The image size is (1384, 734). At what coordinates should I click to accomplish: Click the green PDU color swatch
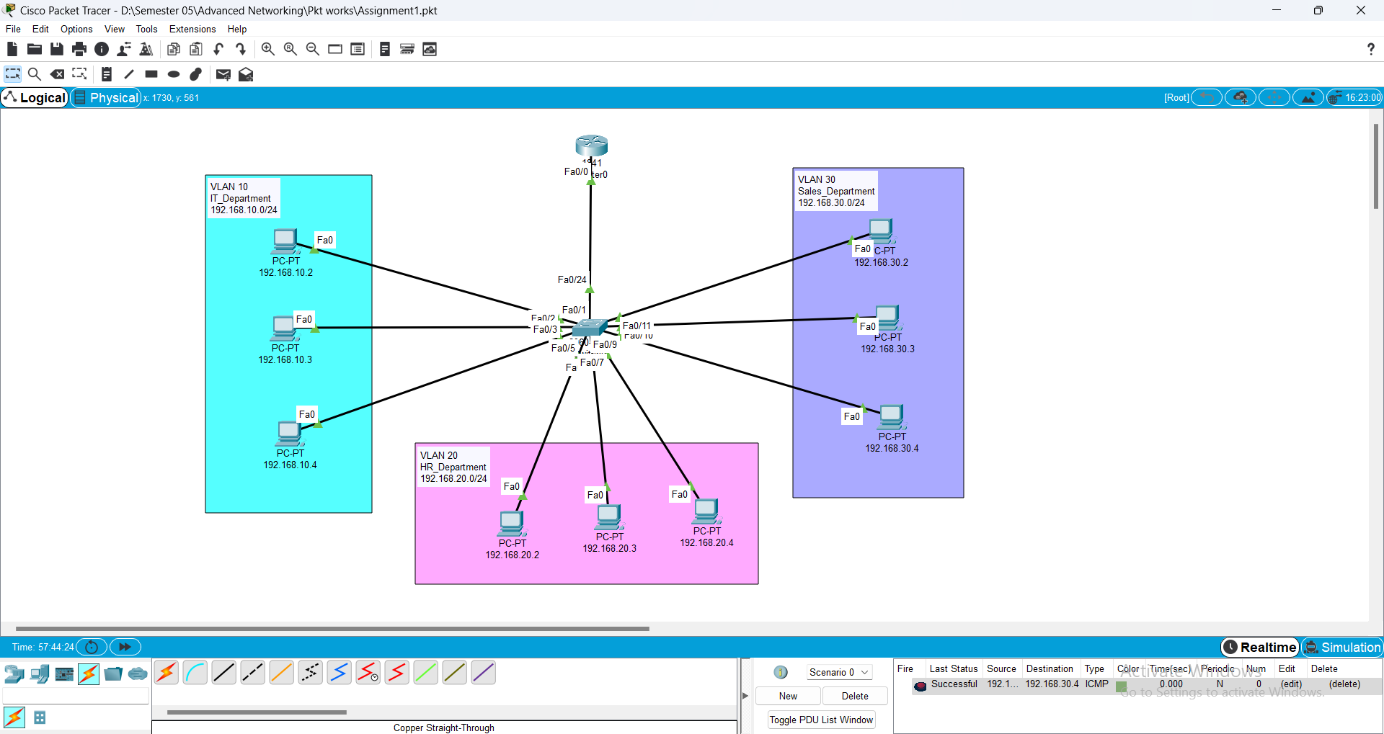[1121, 686]
